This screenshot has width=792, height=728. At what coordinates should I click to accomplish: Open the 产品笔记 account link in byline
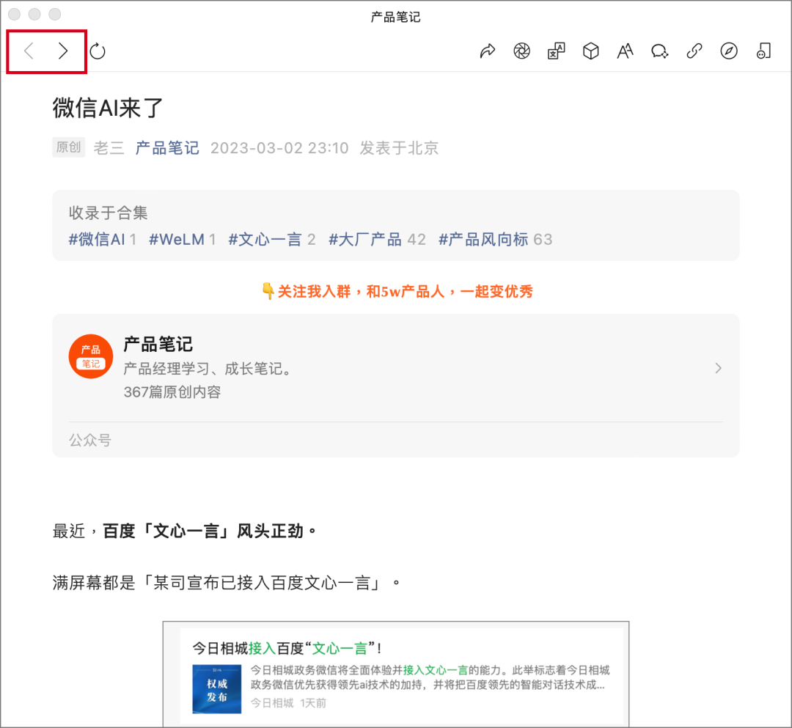click(167, 148)
